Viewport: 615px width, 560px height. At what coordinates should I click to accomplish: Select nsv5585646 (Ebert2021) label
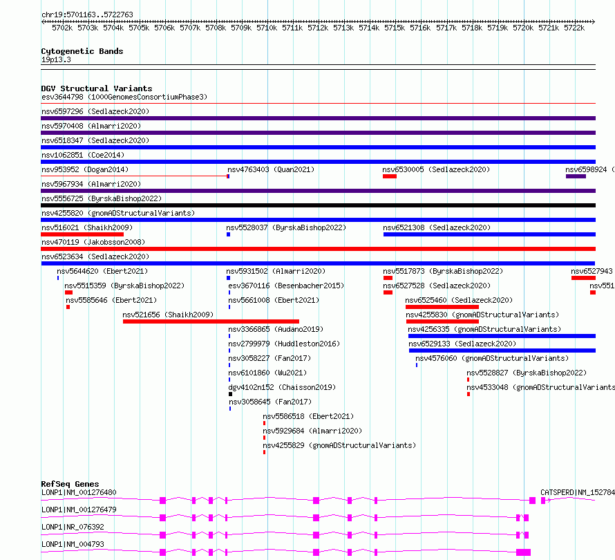[x=111, y=300]
